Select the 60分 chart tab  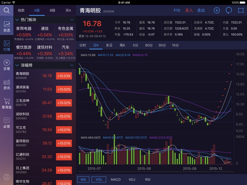(x=149, y=45)
